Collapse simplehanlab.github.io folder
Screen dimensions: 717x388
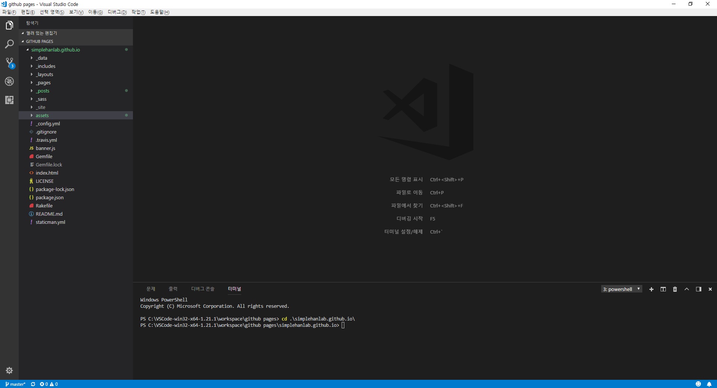pos(76,50)
